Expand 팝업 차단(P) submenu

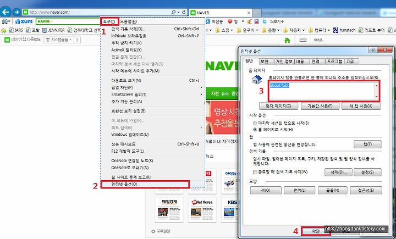coord(152,87)
